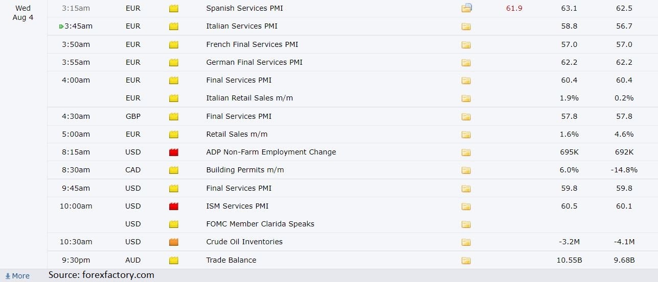This screenshot has width=658, height=282.
Task: Select the Italian Retail Sales m/m event
Action: (x=249, y=98)
